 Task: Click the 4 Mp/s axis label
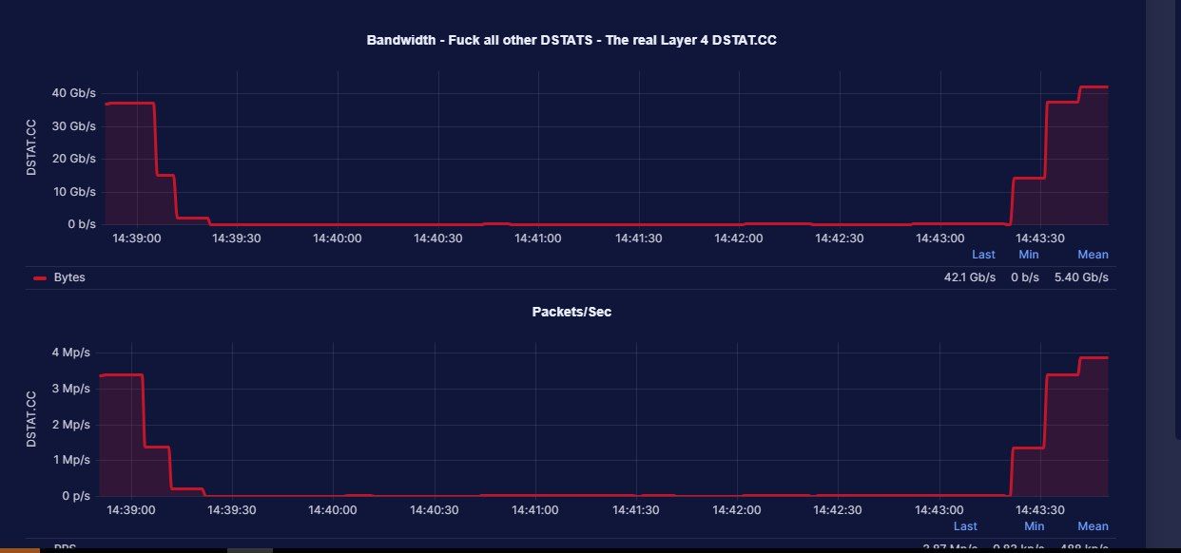click(x=70, y=353)
